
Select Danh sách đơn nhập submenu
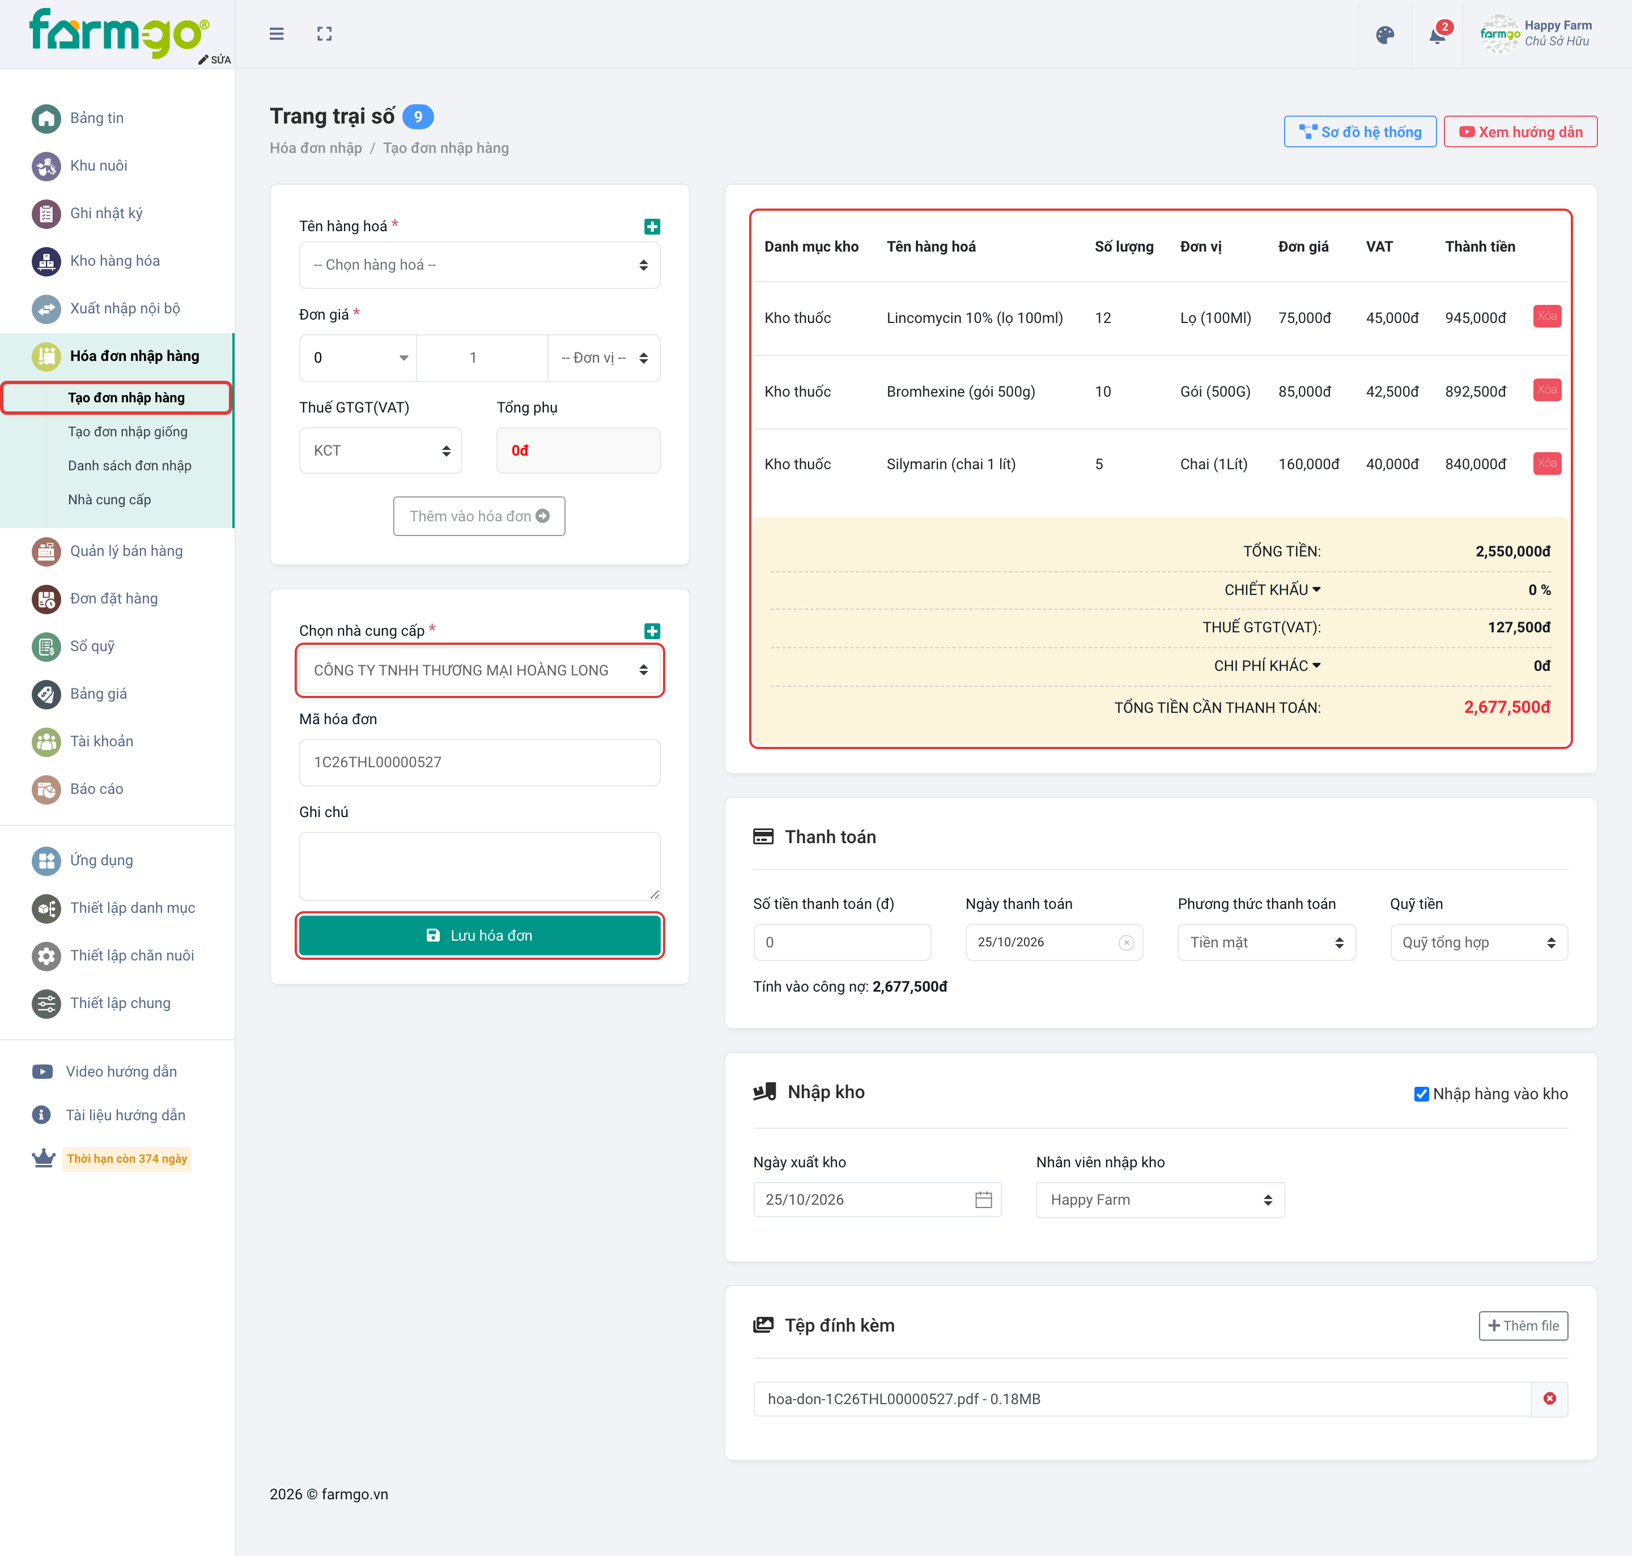(129, 465)
